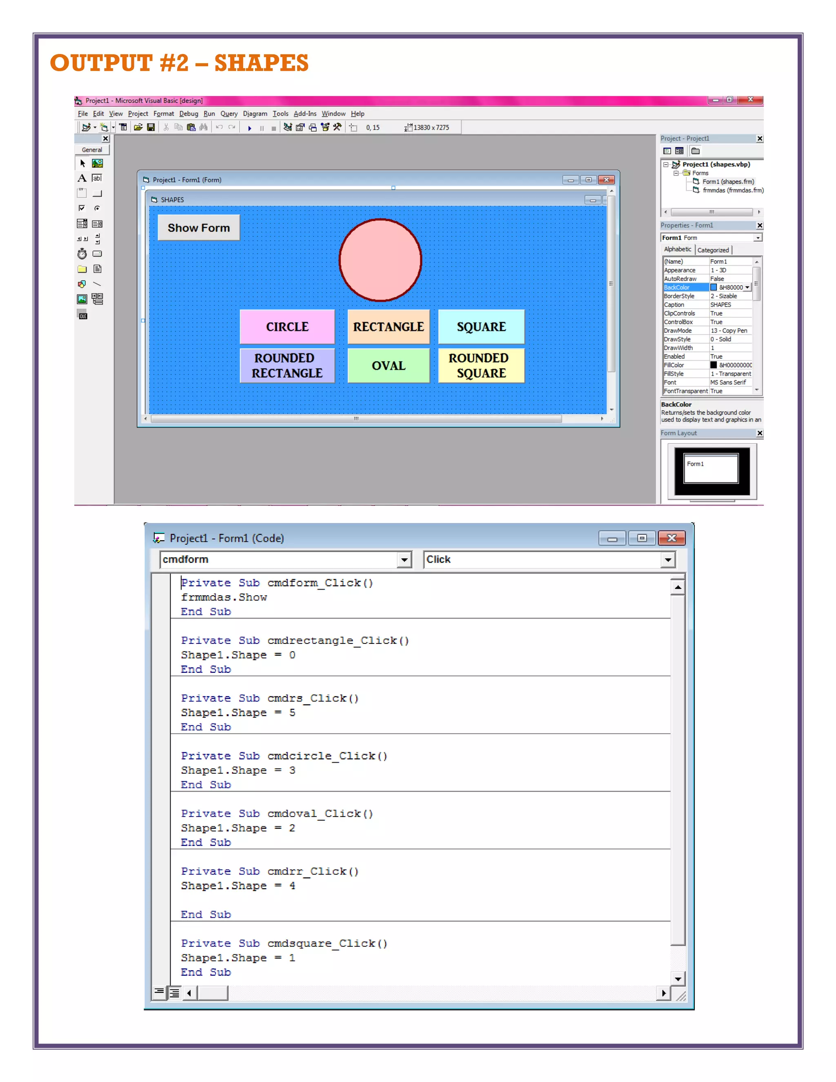The image size is (836, 1082).
Task: Pick the Timer control in toolbox
Action: tap(82, 254)
